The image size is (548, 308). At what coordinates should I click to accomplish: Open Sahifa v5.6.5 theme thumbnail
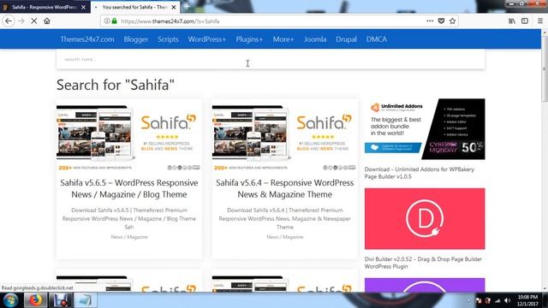tap(129, 138)
